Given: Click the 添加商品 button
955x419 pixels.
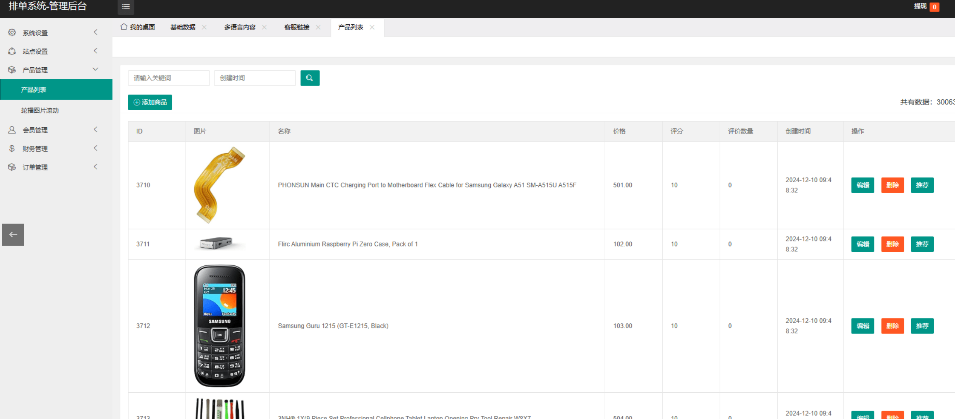Looking at the screenshot, I should pyautogui.click(x=150, y=102).
